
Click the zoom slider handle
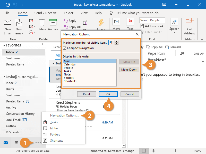point(175,151)
